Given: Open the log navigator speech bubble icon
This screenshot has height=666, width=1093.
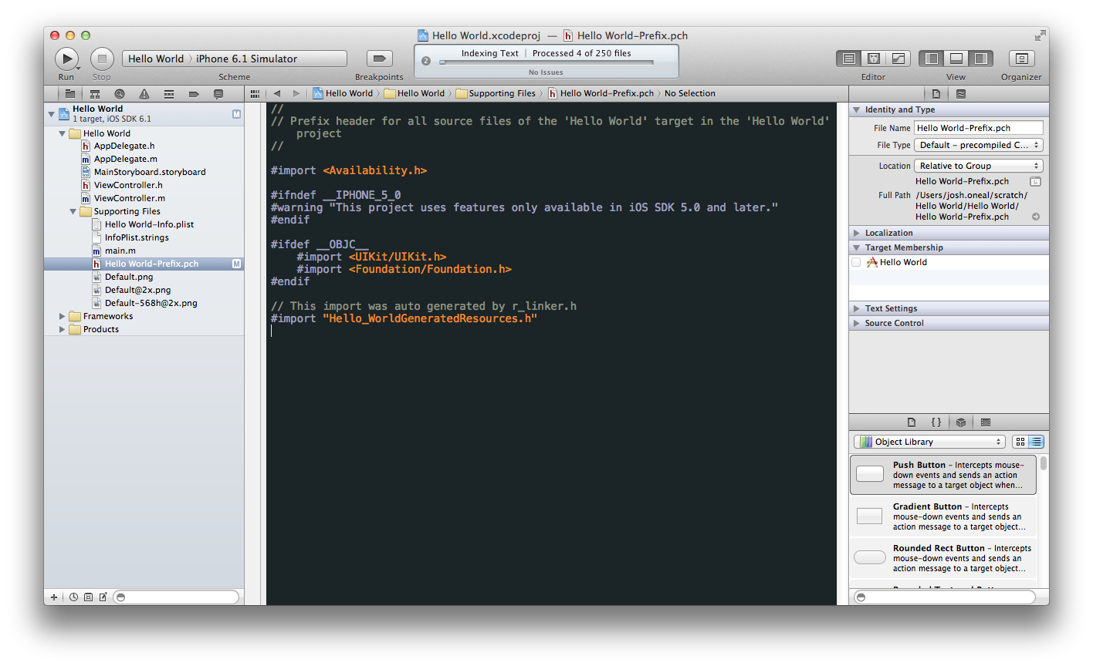Looking at the screenshot, I should click(218, 94).
